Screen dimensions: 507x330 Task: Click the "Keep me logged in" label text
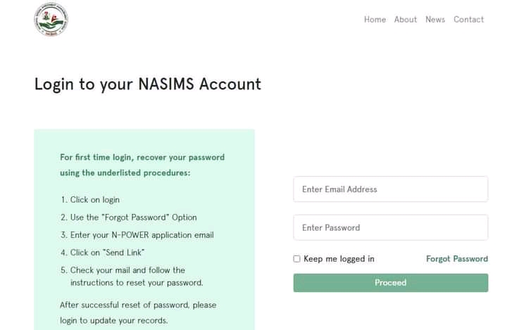pyautogui.click(x=339, y=259)
